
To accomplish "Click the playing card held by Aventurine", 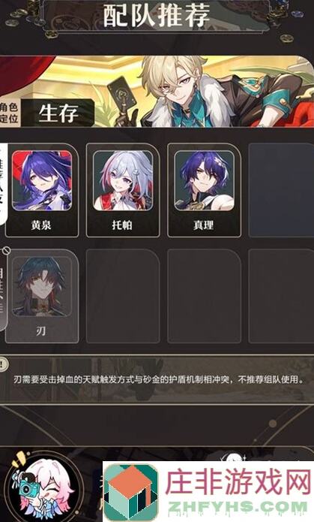I will (120, 92).
